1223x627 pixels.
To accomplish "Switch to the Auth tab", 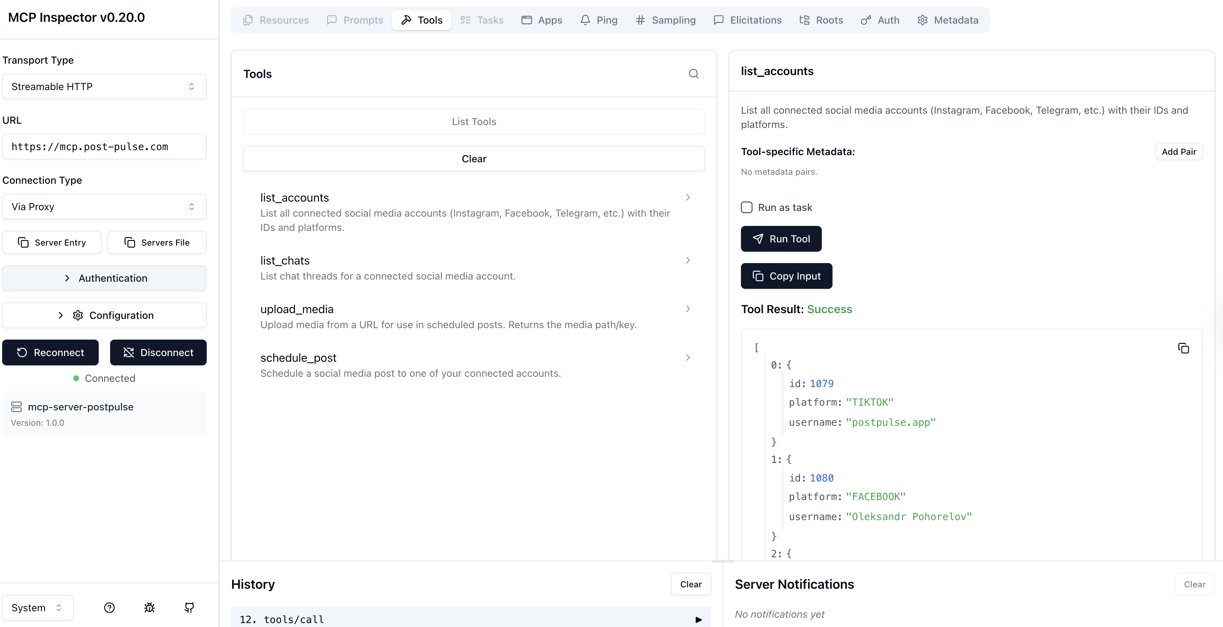I will [880, 20].
